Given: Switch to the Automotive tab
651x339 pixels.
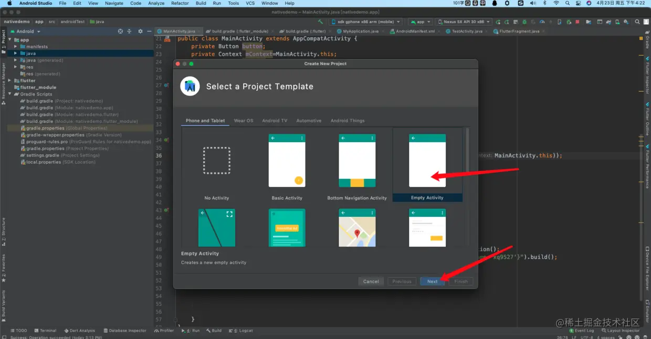Looking at the screenshot, I should pyautogui.click(x=309, y=121).
